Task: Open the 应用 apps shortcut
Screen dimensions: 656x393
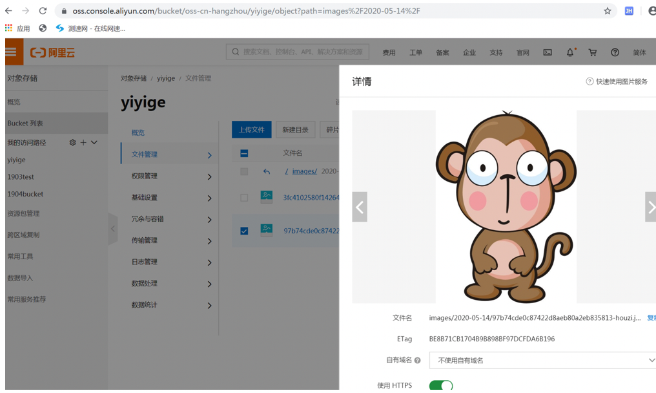Action: (17, 28)
